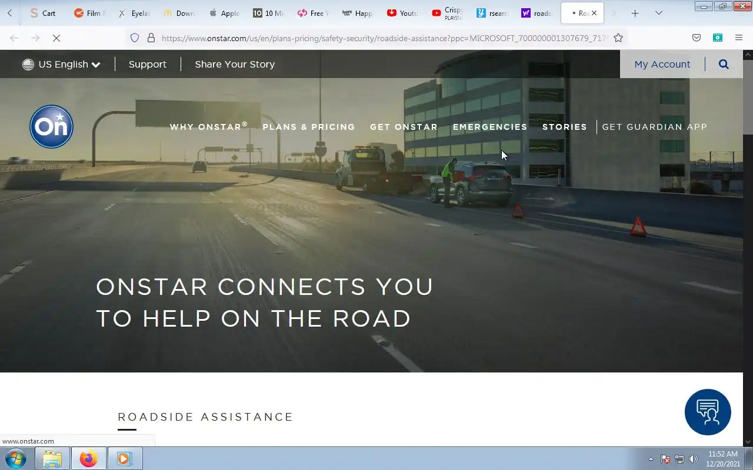This screenshot has width=753, height=470.
Task: Click the Support link
Action: [148, 64]
